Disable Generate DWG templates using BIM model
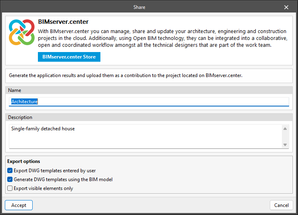 click(x=10, y=180)
